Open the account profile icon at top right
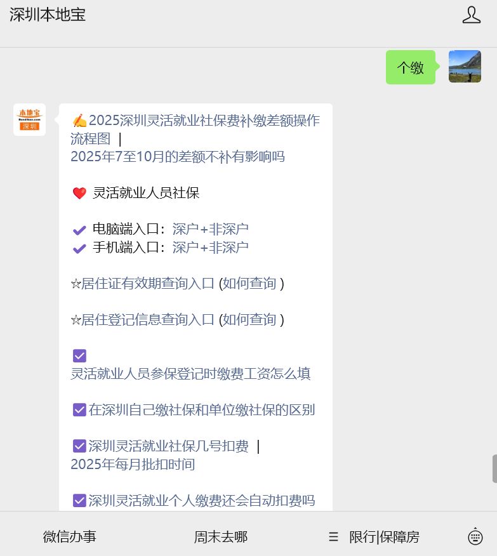Viewport: 497px width, 556px height. tap(471, 15)
